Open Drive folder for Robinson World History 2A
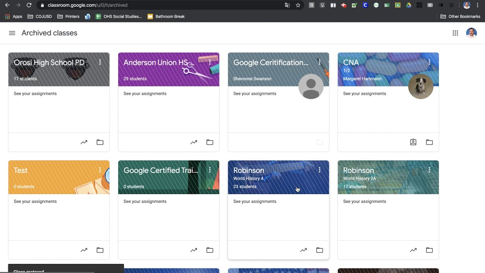 point(429,250)
